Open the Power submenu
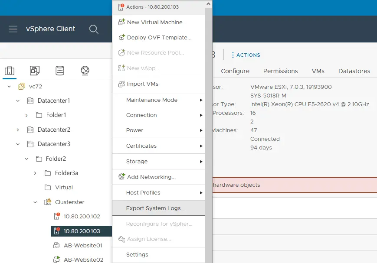The width and height of the screenshot is (377, 263). (x=159, y=130)
